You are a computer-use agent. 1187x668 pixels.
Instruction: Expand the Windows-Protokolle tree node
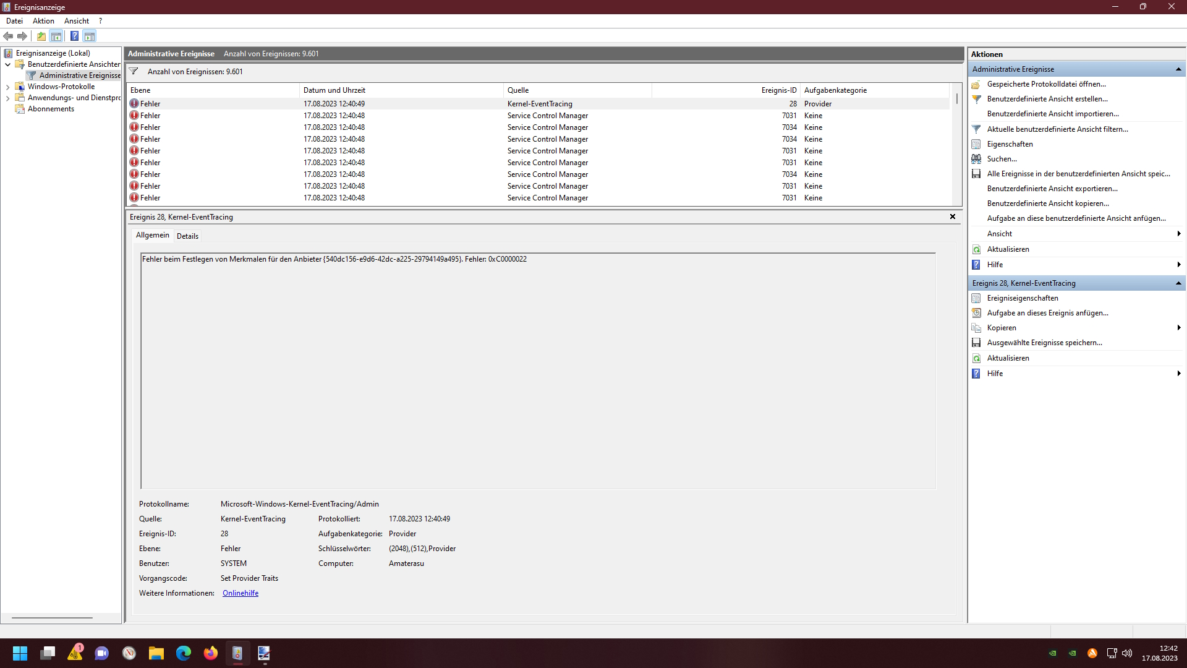point(7,87)
